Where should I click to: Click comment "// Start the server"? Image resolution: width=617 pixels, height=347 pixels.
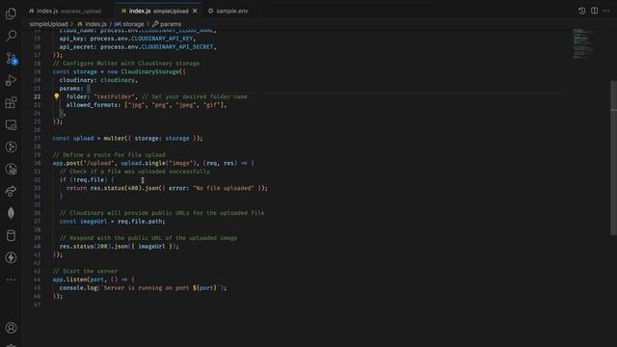pyautogui.click(x=85, y=271)
